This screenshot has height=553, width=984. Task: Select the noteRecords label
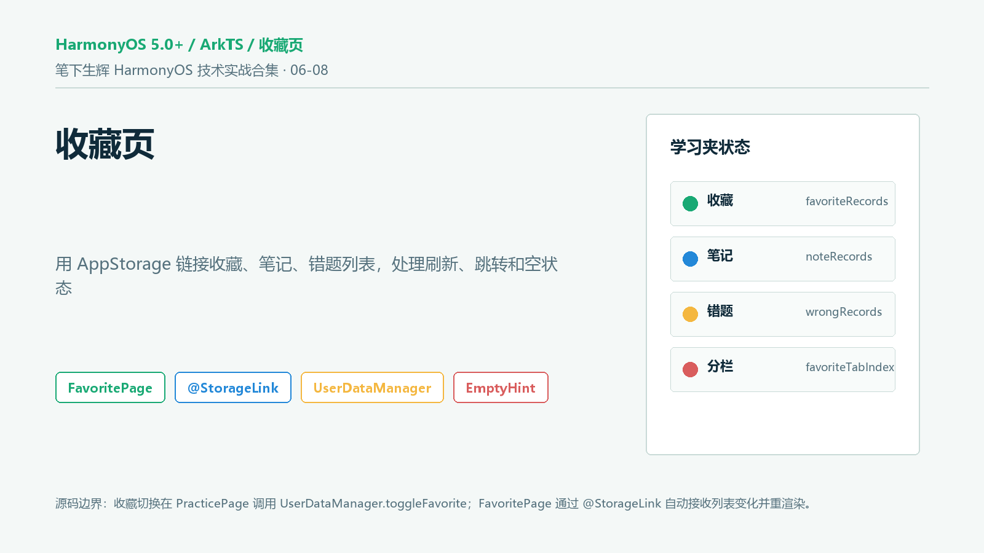point(839,257)
